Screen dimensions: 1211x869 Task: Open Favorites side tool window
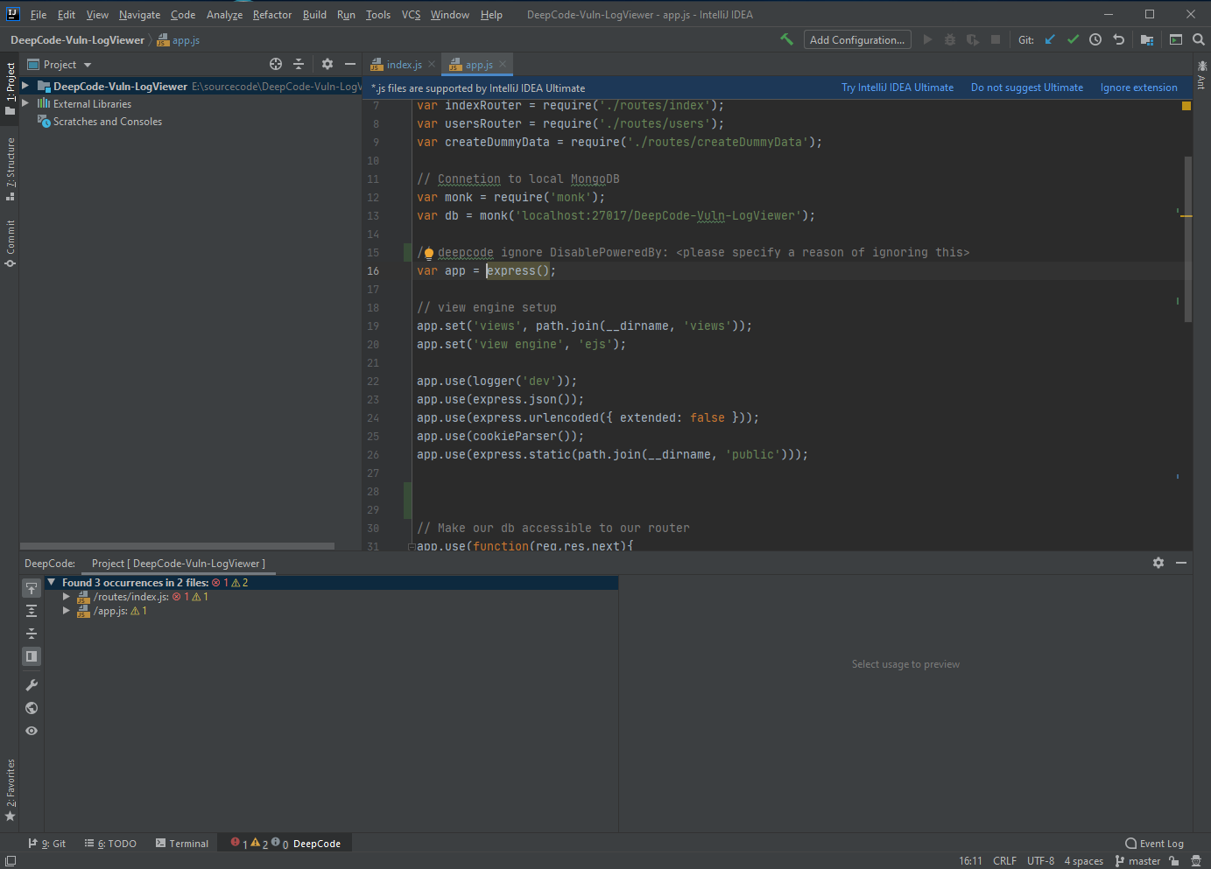click(x=10, y=790)
